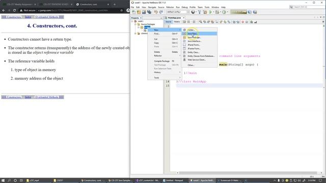Close the Projects panel tab

pos(141,18)
